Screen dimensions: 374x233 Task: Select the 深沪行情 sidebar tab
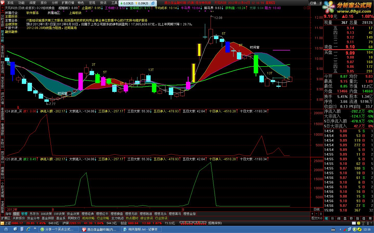tap(2, 99)
